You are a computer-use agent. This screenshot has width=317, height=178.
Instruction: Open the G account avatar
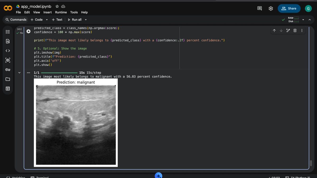coord(308,8)
